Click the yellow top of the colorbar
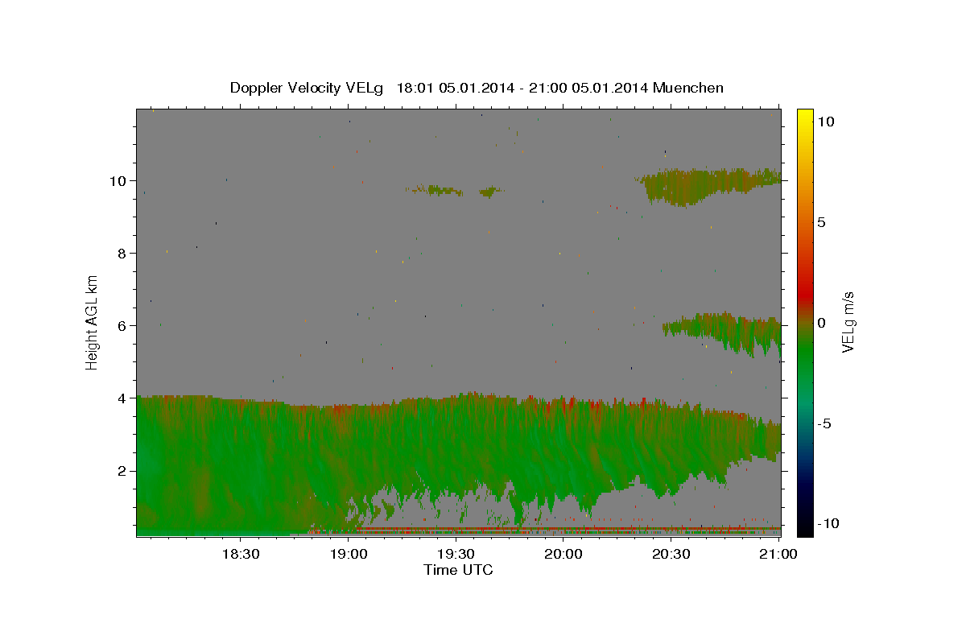The width and height of the screenshot is (966, 644). coord(804,117)
